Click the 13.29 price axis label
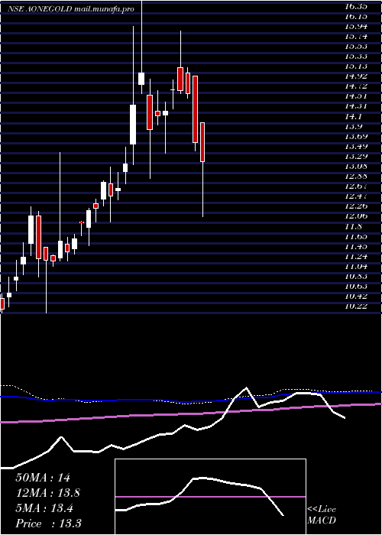382x535 pixels. (x=356, y=156)
